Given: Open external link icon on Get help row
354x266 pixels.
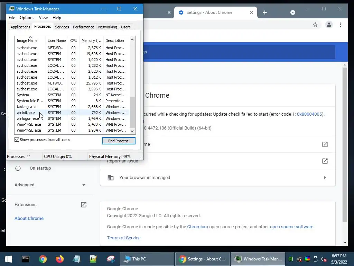Looking at the screenshot, I should pos(325,144).
